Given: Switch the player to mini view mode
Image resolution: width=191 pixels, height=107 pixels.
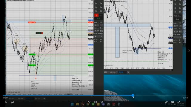Looking at the screenshot, I should [x=172, y=102].
